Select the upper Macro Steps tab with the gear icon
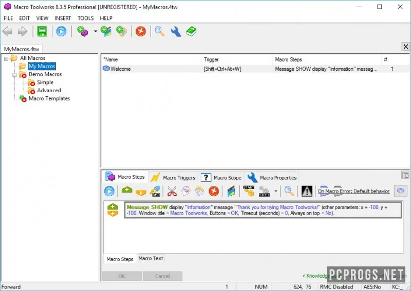This screenshot has height=291, width=411. coord(125,177)
